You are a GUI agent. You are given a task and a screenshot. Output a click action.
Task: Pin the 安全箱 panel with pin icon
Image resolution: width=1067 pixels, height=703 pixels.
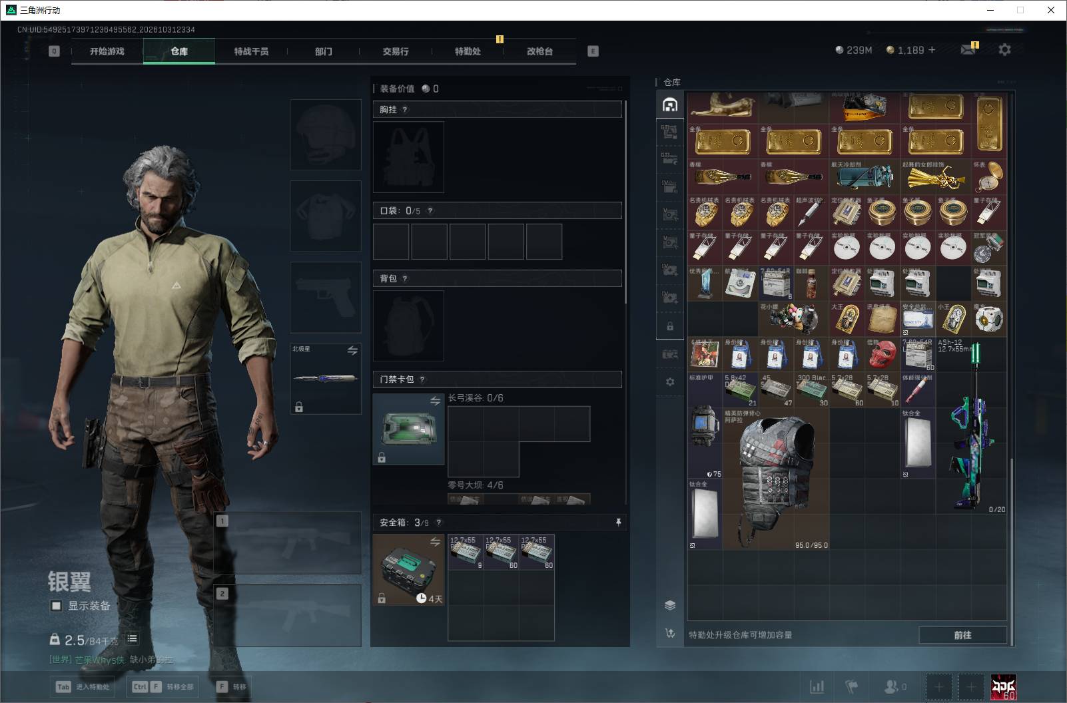[x=618, y=523]
